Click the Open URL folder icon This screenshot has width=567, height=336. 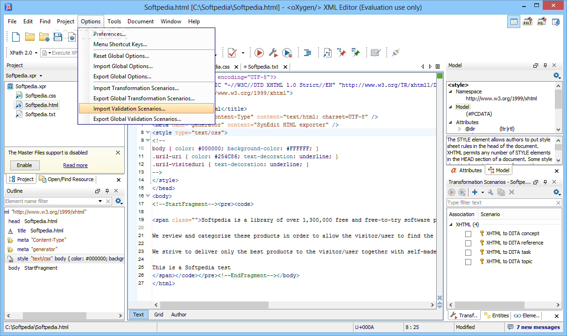[44, 37]
